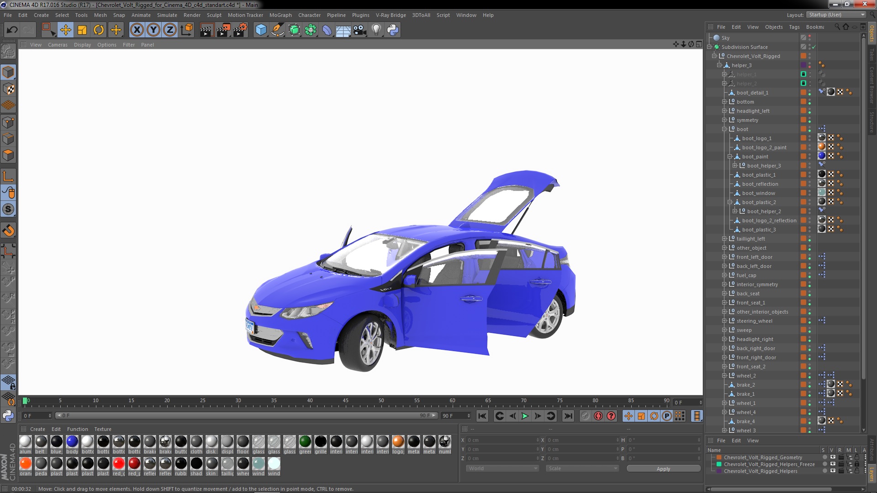
Task: Click frame 45 on the timeline
Action: tap(345, 402)
